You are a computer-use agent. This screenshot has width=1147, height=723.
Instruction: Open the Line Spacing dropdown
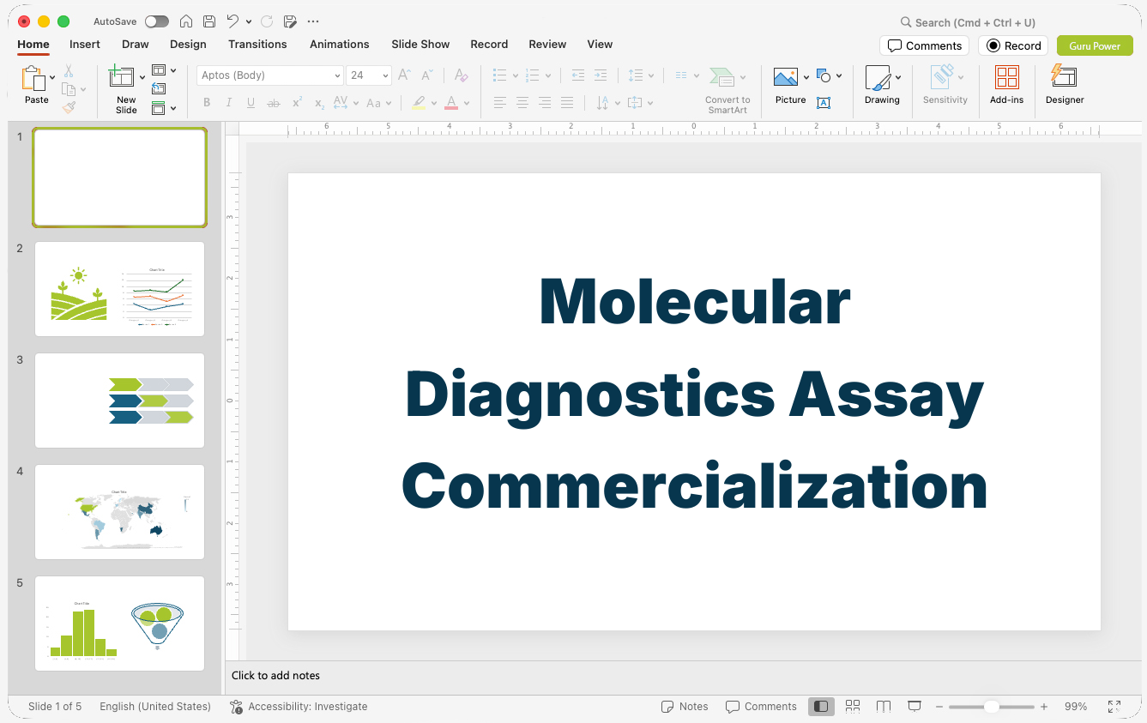tap(641, 75)
